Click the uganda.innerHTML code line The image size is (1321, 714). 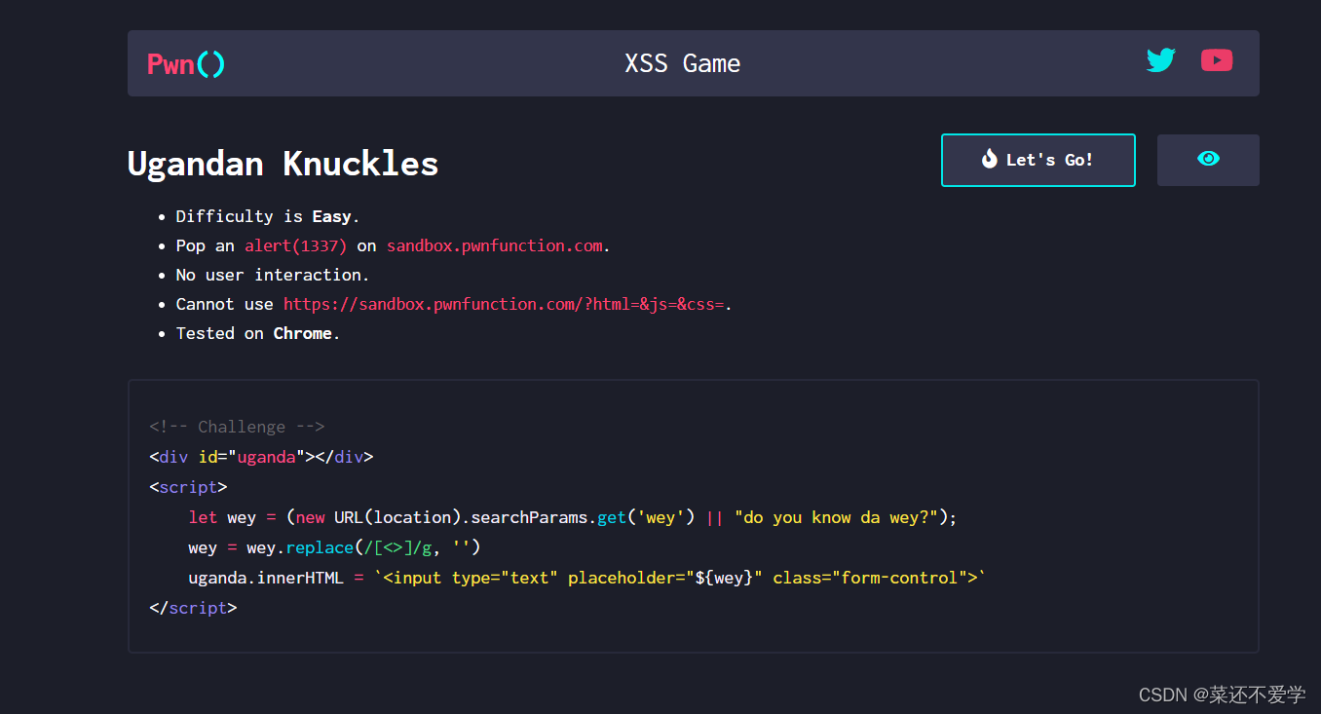click(587, 578)
